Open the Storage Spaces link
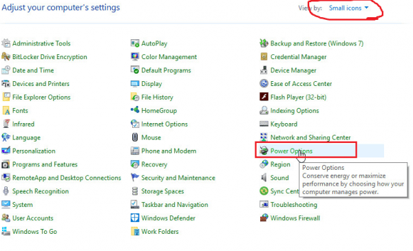The image size is (413, 251). point(162,191)
